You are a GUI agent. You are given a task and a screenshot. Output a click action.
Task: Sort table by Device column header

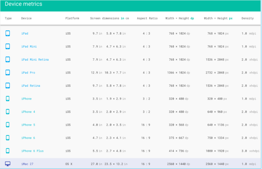pos(26,18)
